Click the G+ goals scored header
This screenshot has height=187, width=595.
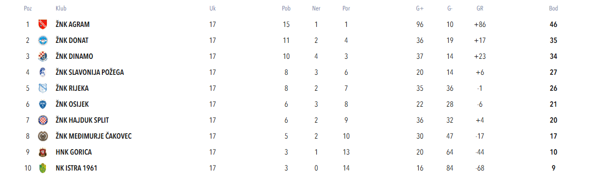[420, 8]
